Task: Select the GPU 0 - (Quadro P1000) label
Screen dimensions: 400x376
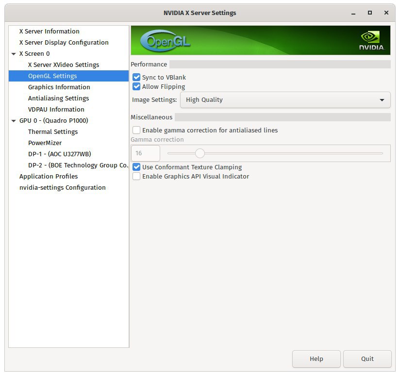Action: 53,121
